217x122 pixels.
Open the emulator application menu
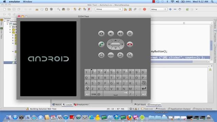pos(14,1)
